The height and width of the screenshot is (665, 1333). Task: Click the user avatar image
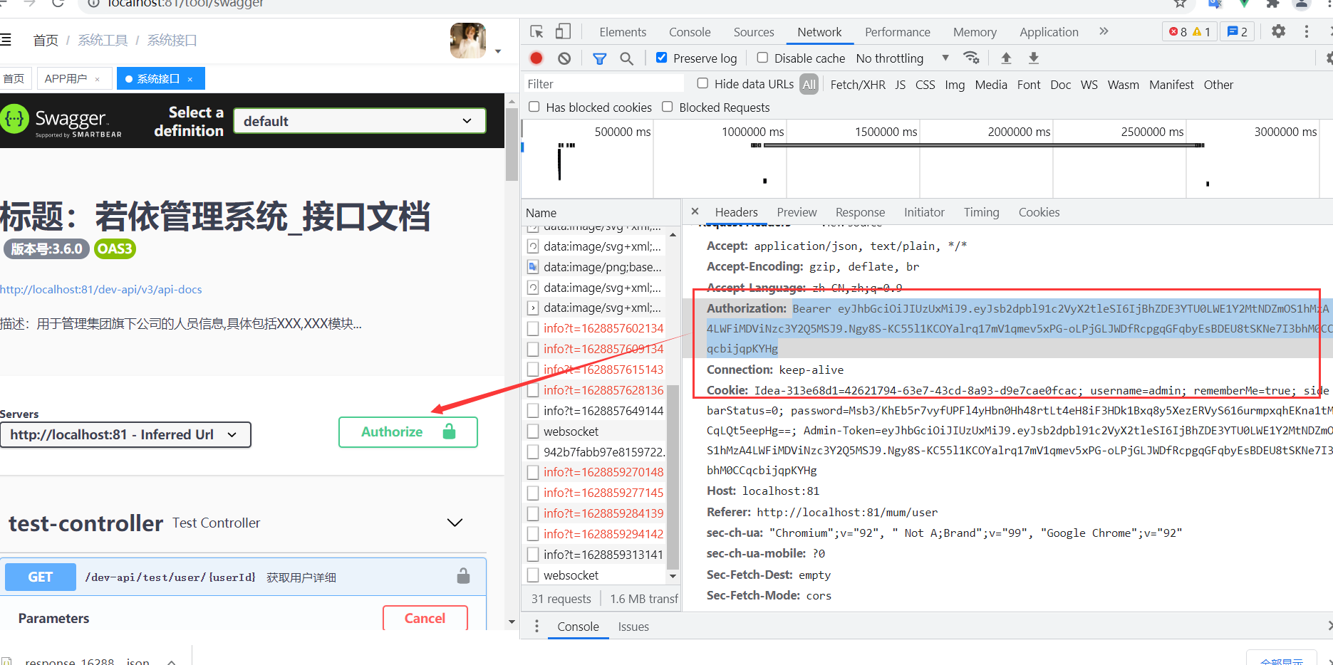[468, 41]
